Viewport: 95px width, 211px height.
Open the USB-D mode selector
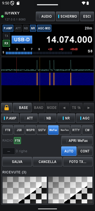coord(22,40)
